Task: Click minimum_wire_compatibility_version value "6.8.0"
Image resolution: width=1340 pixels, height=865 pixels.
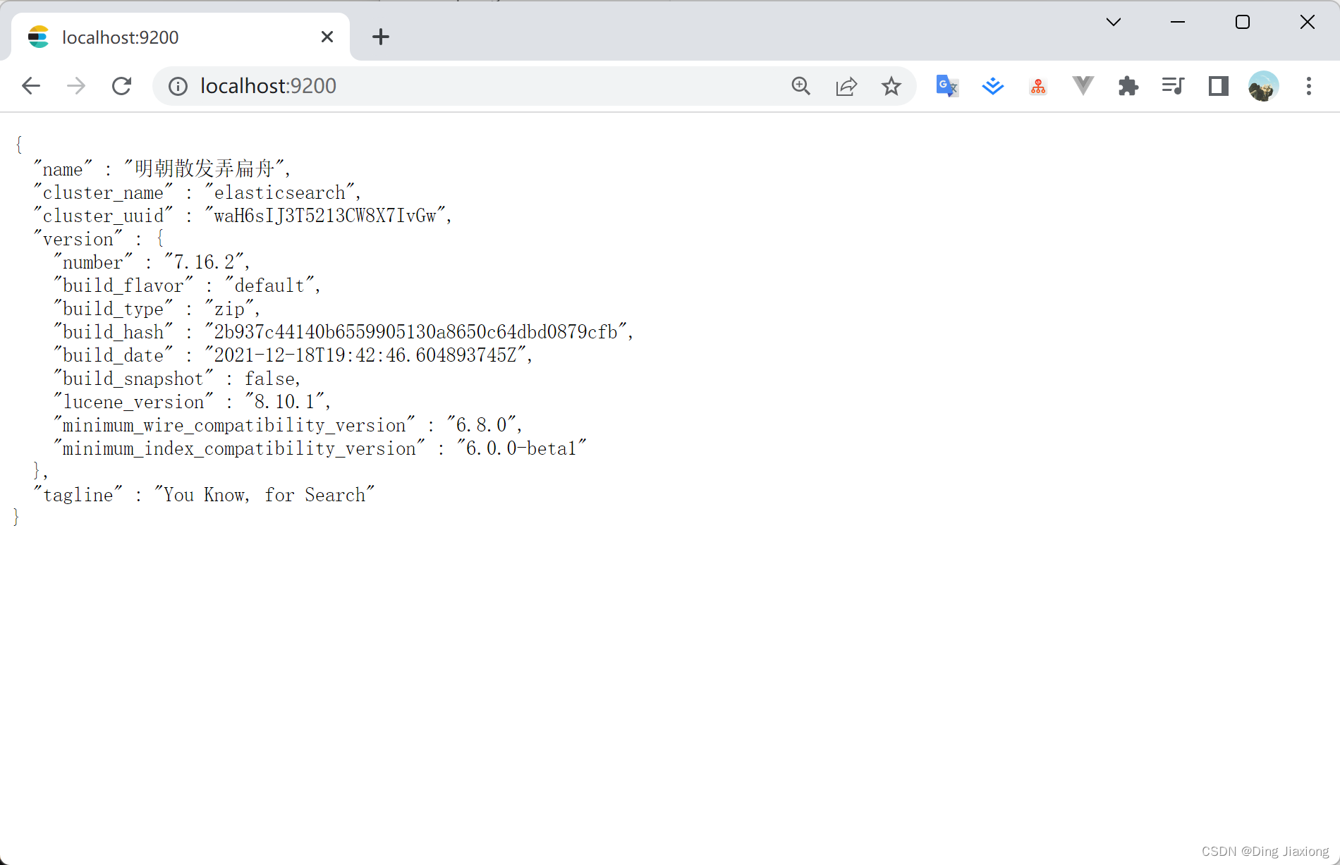Action: pos(482,425)
